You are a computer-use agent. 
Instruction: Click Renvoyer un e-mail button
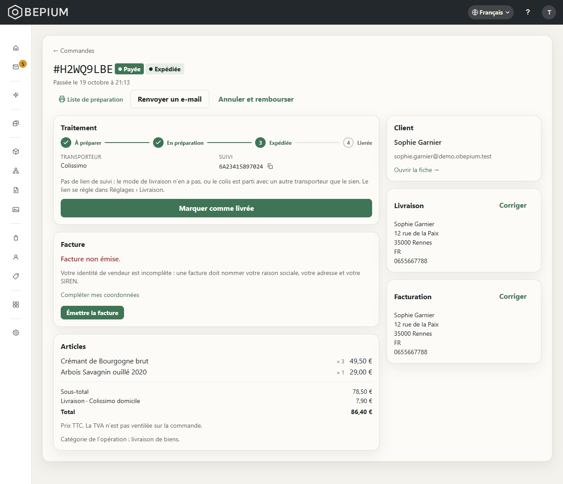[170, 99]
